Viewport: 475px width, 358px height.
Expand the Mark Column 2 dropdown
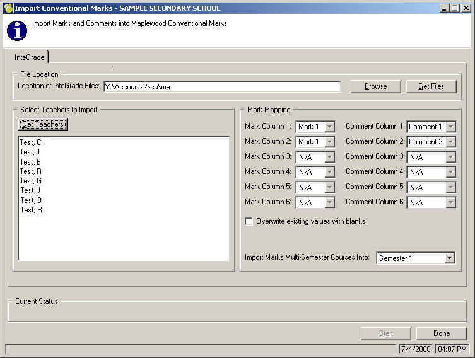click(x=330, y=142)
